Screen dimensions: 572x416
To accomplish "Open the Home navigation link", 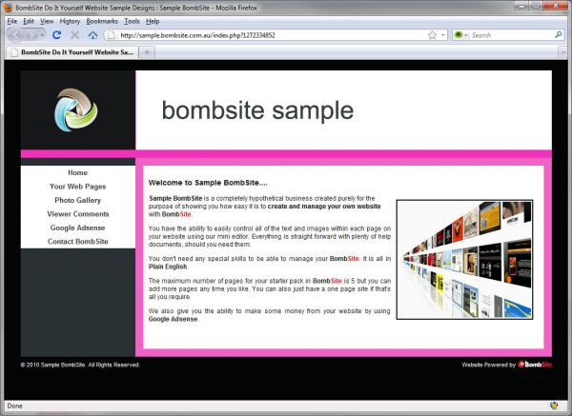I will 78,172.
